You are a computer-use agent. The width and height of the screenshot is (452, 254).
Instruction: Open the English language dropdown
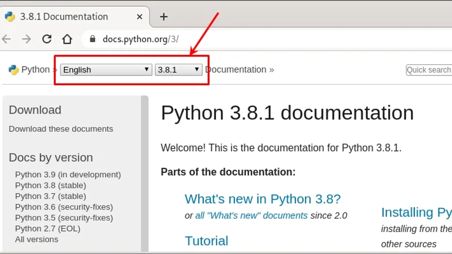tap(106, 70)
